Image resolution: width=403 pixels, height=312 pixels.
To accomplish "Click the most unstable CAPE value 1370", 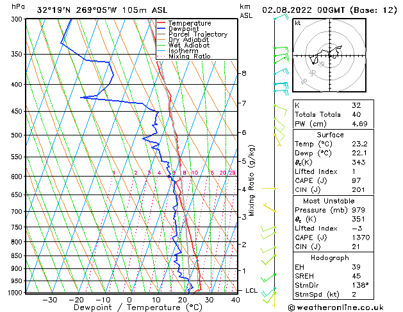I will 361,238.
